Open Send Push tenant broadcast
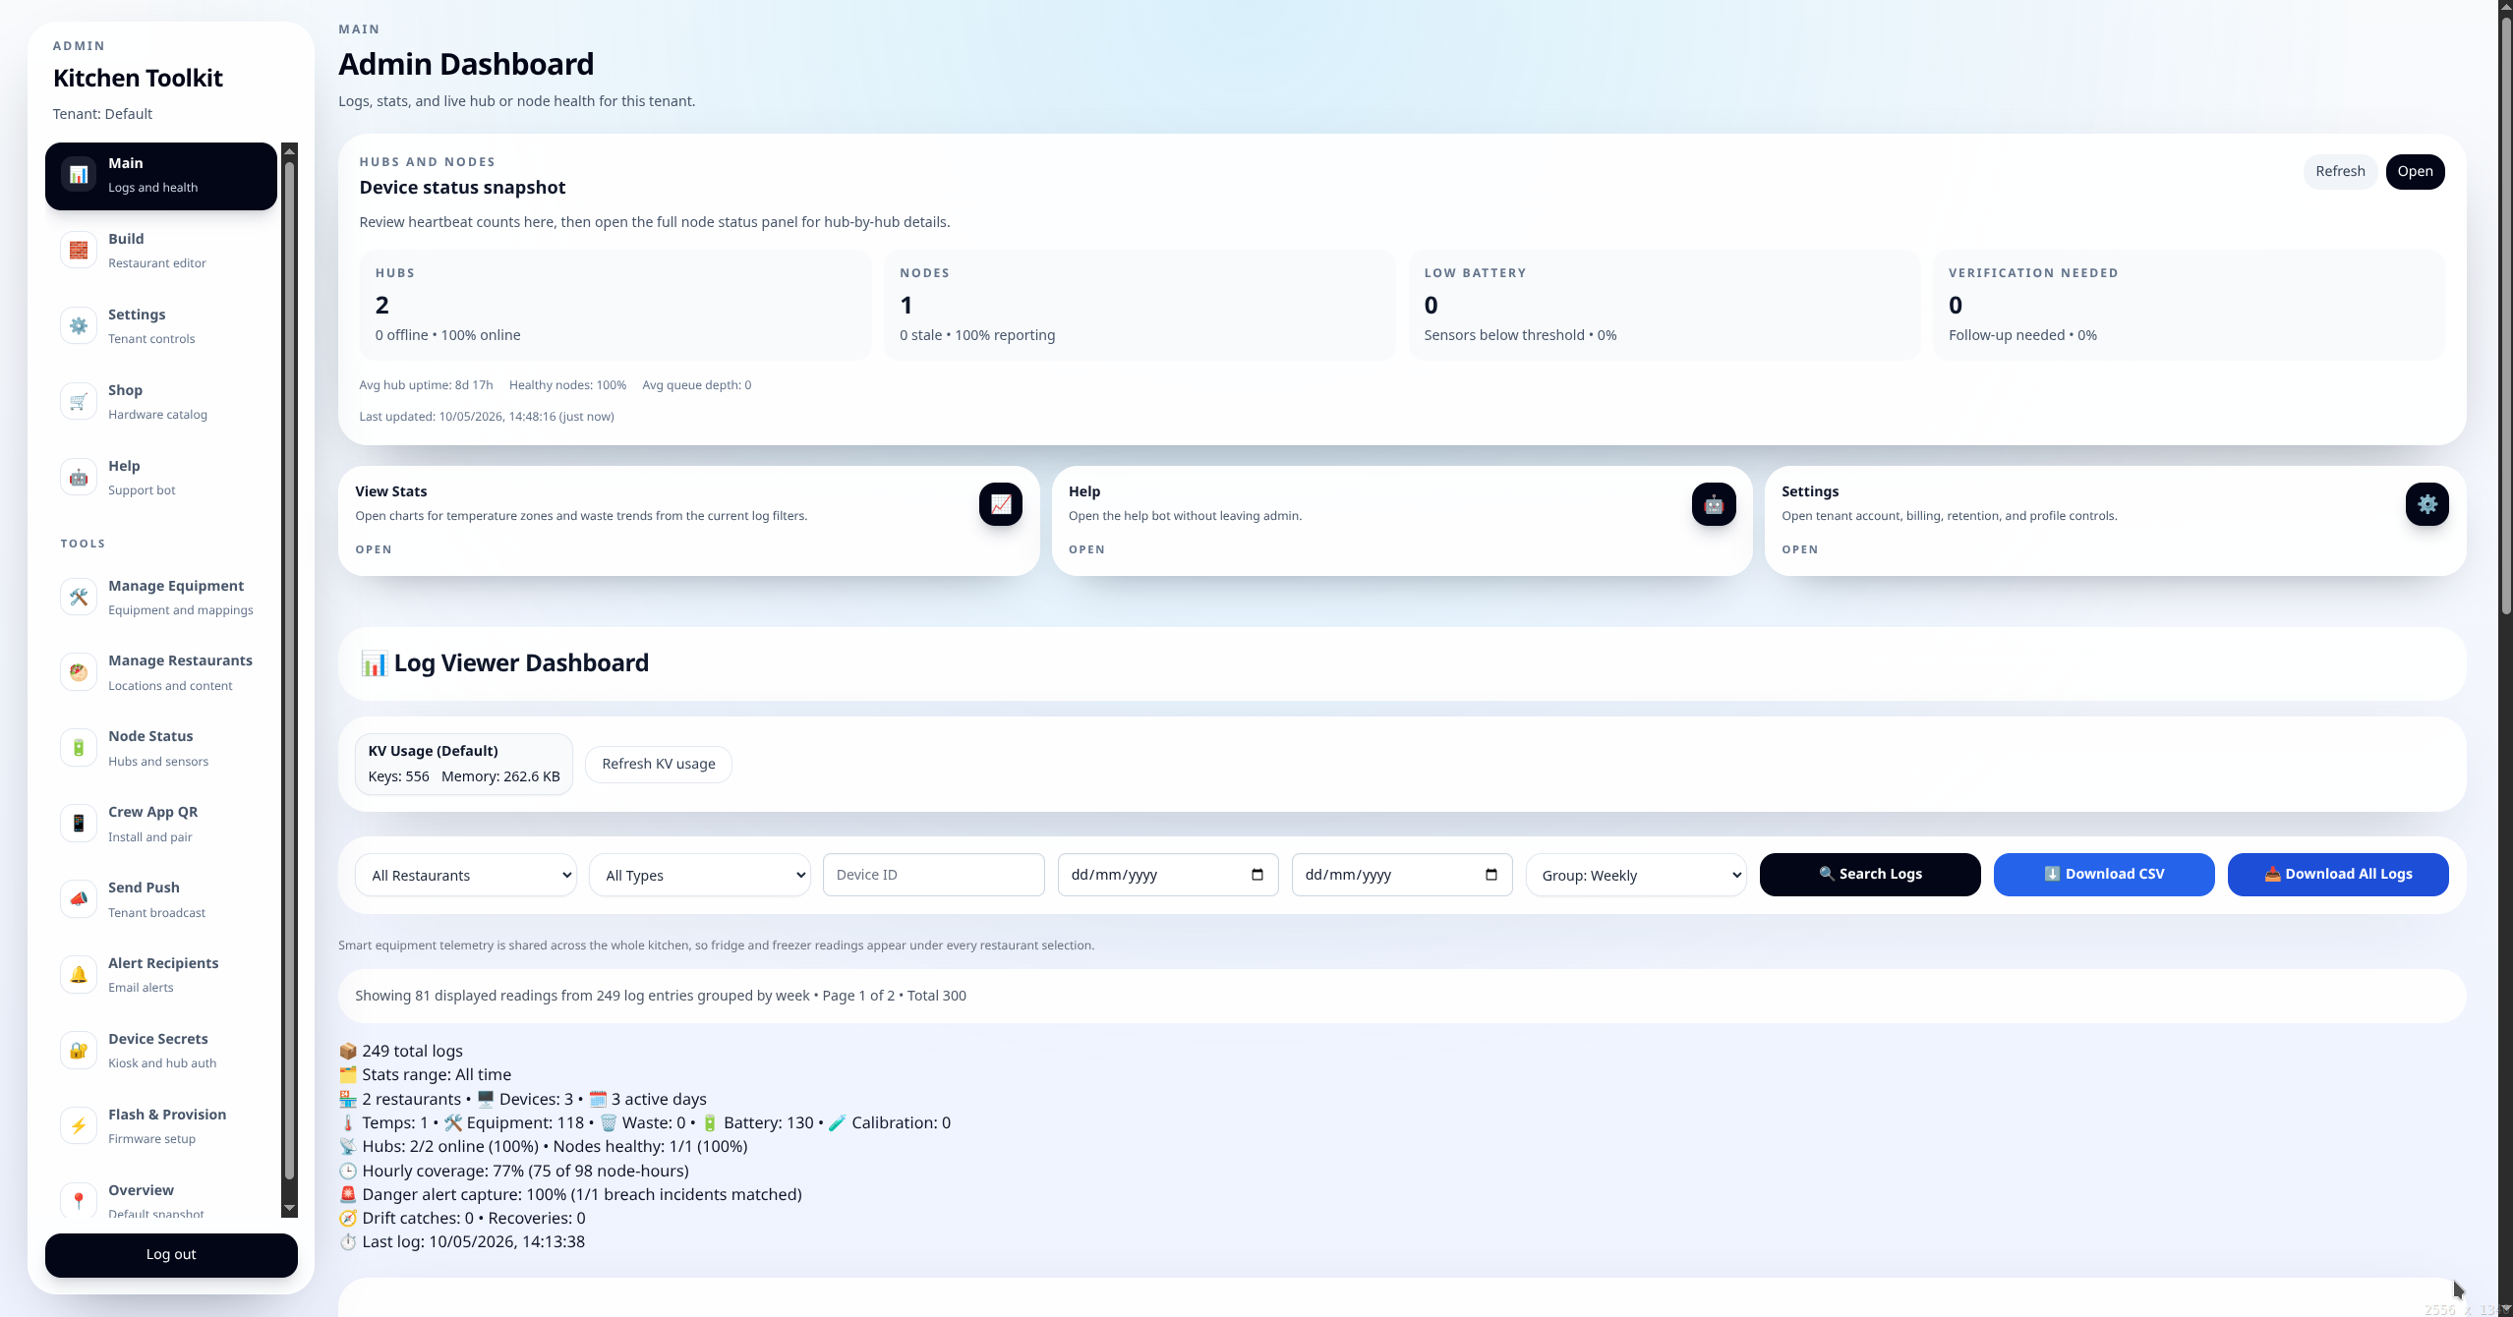This screenshot has height=1317, width=2513. [x=161, y=899]
